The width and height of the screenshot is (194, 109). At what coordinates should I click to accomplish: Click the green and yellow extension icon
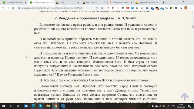click(x=171, y=8)
